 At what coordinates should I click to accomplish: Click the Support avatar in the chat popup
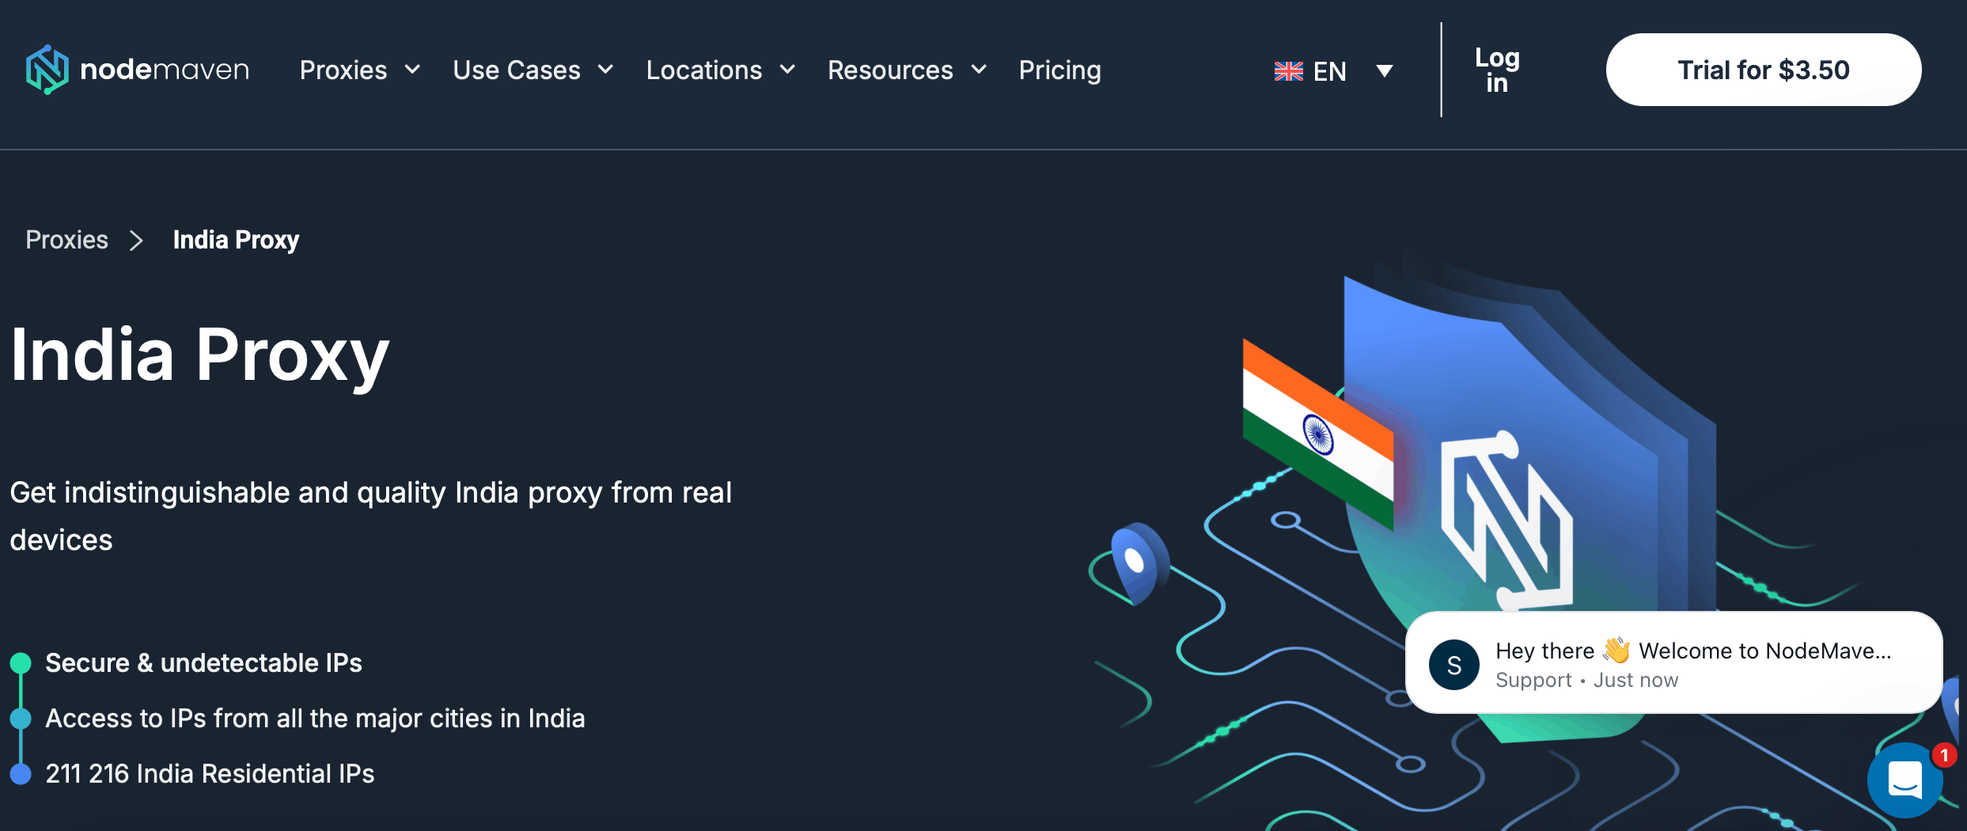click(1453, 665)
